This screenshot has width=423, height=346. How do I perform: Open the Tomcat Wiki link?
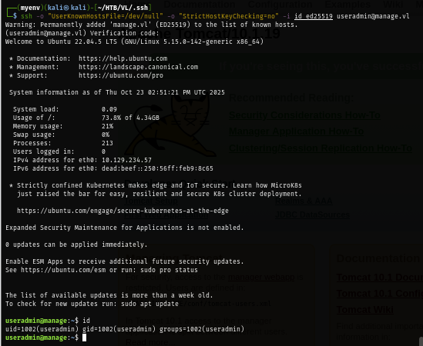[364, 310]
